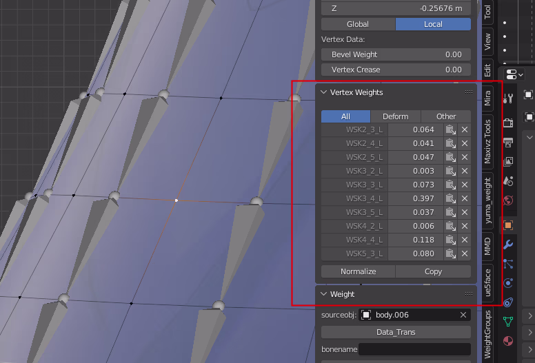Collapse the Weight panel
This screenshot has height=363, width=535.
(324, 294)
